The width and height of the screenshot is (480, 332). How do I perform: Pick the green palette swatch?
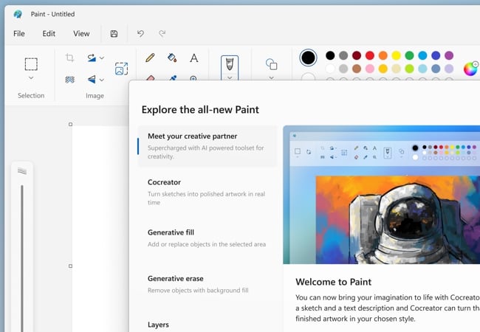409,55
